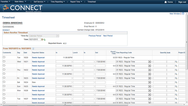Open the Main Menu navigation item
Screen dimensions: 188x106
click(20, 2)
